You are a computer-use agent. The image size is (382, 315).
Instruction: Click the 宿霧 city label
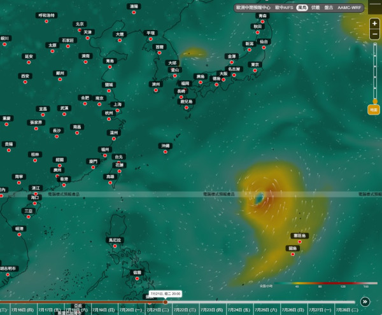click(137, 272)
